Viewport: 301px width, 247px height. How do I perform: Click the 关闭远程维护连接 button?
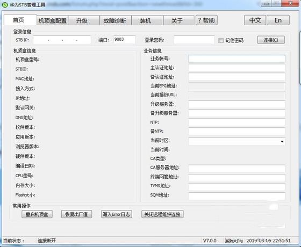click(162, 214)
